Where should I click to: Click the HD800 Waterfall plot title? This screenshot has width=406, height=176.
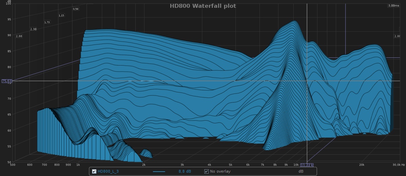[203, 6]
